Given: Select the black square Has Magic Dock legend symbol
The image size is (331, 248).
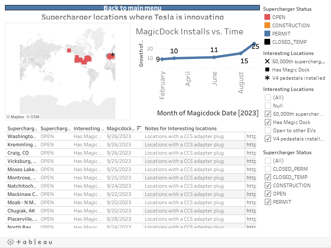Looking at the screenshot, I should tap(267, 69).
